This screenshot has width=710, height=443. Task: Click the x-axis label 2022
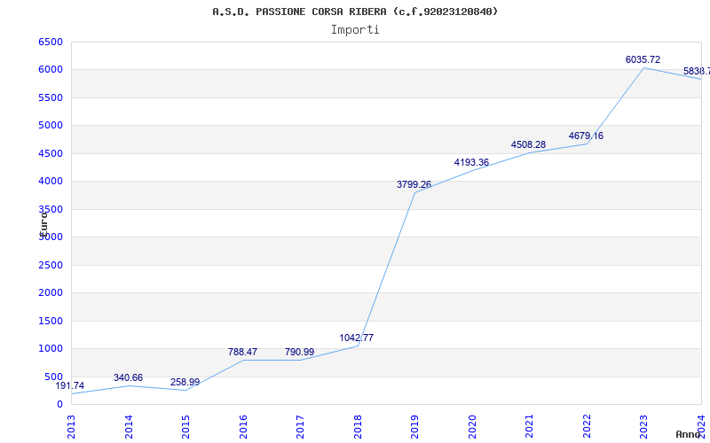587,427
